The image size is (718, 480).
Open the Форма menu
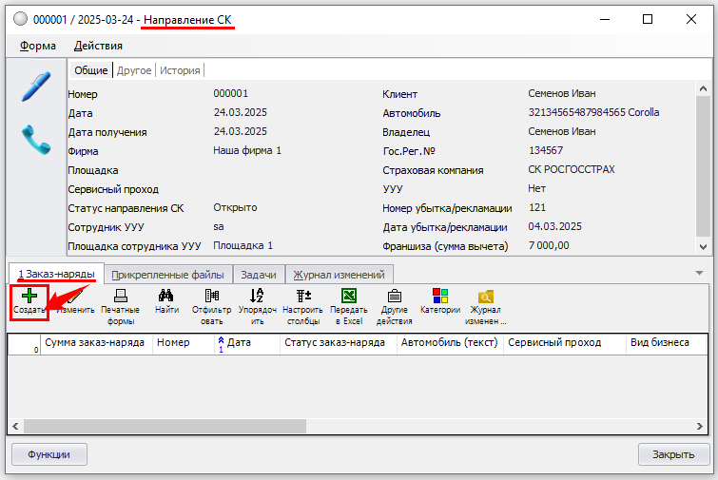(38, 46)
